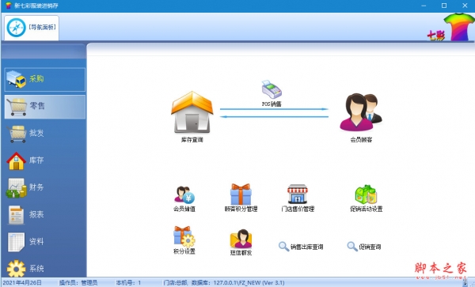Click the compass navigation icon
475x287 pixels.
[x=17, y=28]
